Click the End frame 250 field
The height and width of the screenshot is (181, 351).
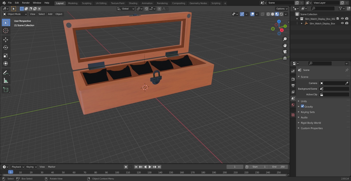point(278,167)
